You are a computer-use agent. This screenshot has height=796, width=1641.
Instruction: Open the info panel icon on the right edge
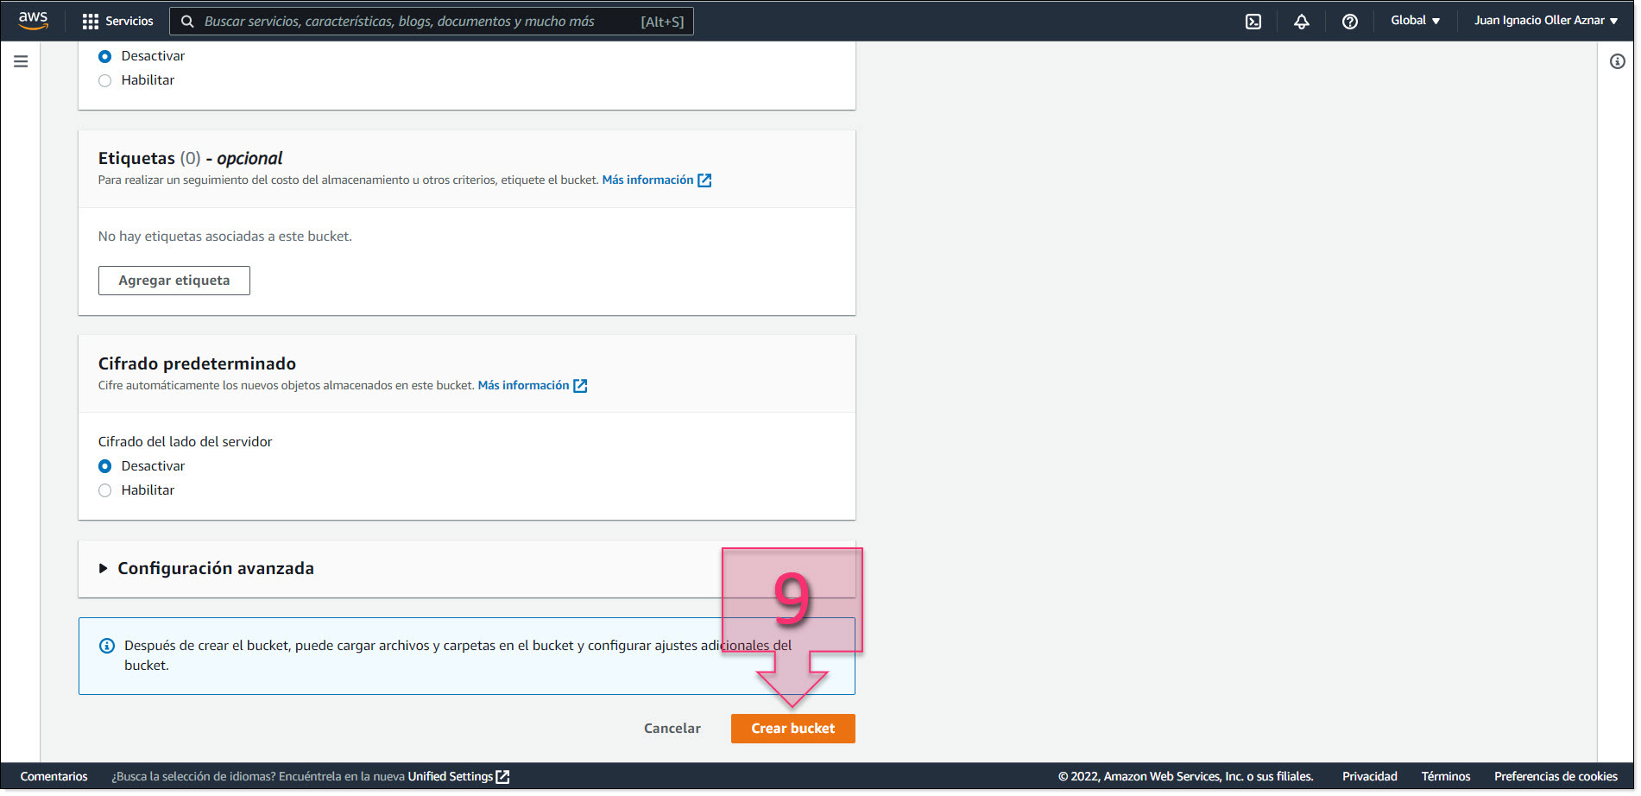[1617, 61]
